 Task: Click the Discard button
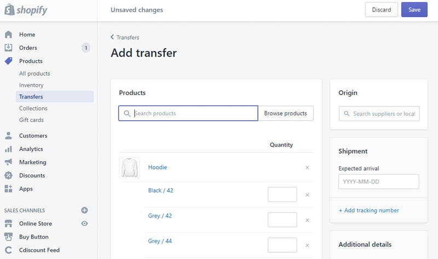381,10
